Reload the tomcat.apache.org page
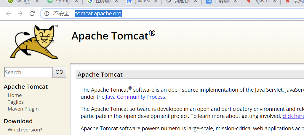Screen dimensions: 304x135 click(32, 14)
